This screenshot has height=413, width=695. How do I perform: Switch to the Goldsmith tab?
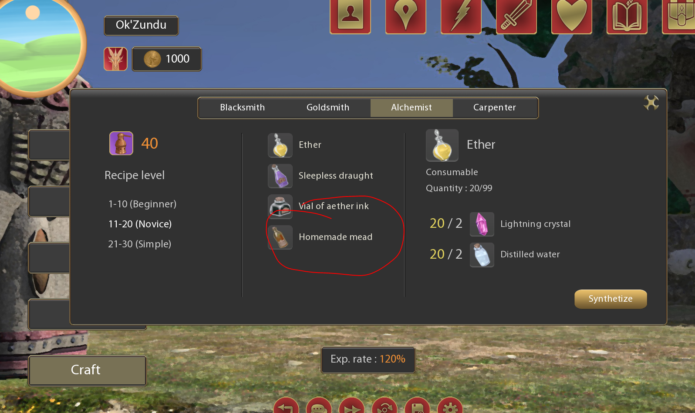(x=328, y=107)
